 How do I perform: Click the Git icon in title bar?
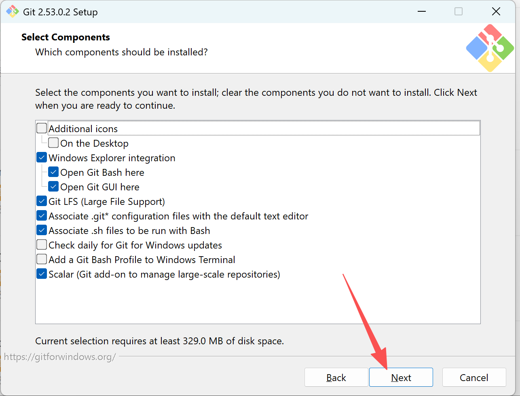pos(13,12)
